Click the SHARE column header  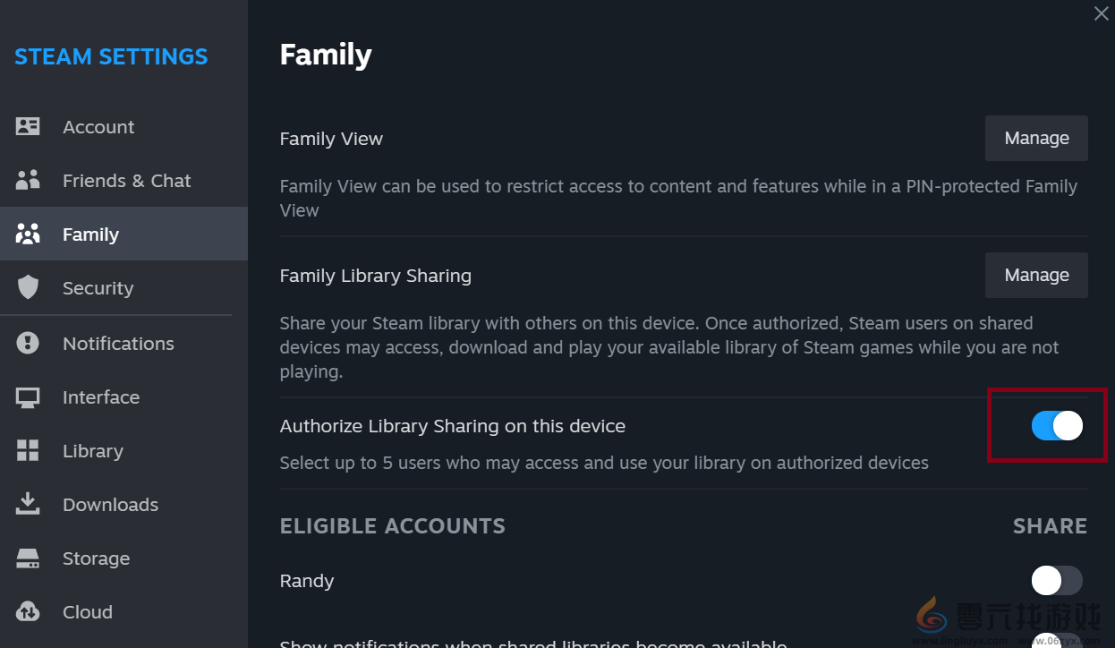pyautogui.click(x=1050, y=525)
